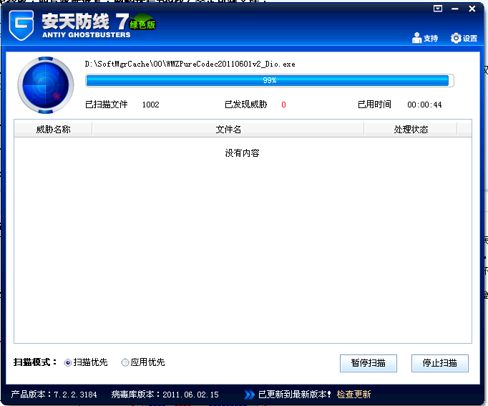Image resolution: width=488 pixels, height=406 pixels.
Task: Click the 已发现威胁 label
Action: point(246,105)
